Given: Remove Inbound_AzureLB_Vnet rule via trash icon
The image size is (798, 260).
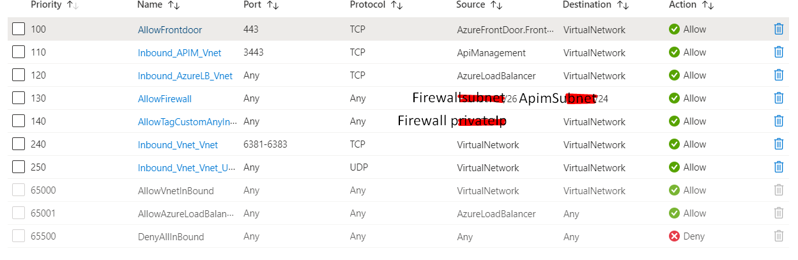Looking at the screenshot, I should tap(778, 75).
